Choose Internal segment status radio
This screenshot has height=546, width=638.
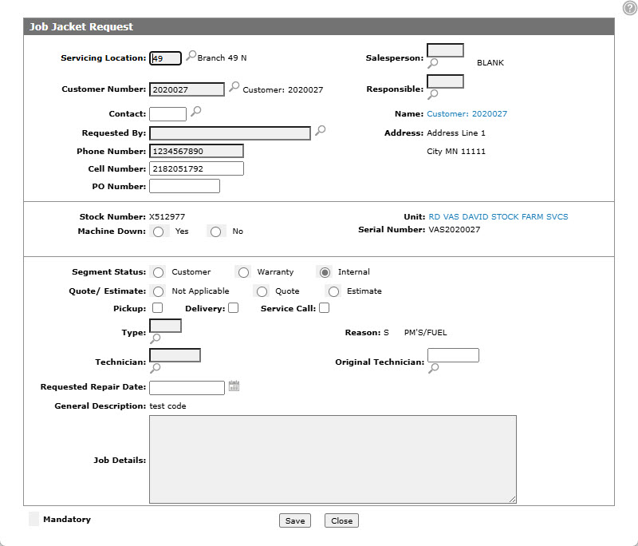(325, 272)
